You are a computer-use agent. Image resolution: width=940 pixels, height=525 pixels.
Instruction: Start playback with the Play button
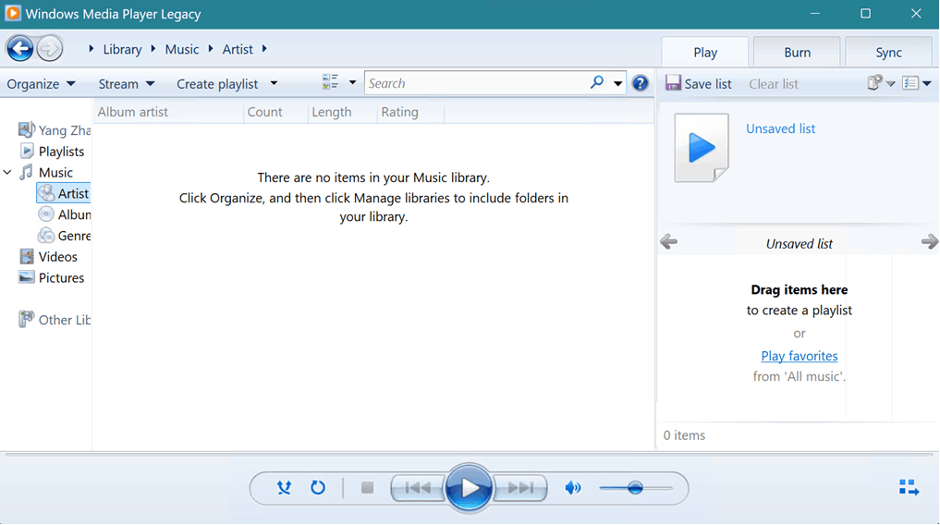(x=469, y=488)
